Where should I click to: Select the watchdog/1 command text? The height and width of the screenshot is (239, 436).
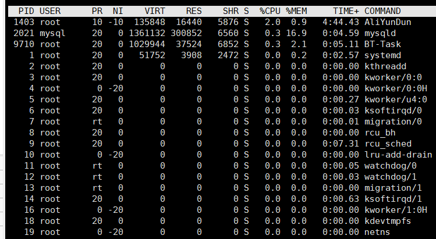tap(391, 177)
